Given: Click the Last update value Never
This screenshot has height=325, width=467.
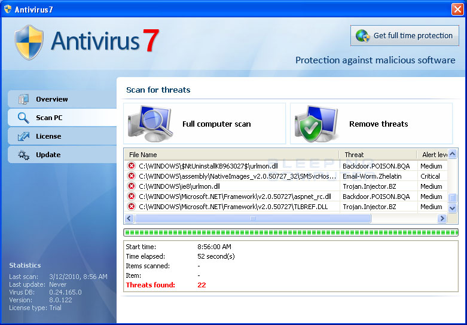Looking at the screenshot, I should click(58, 284).
